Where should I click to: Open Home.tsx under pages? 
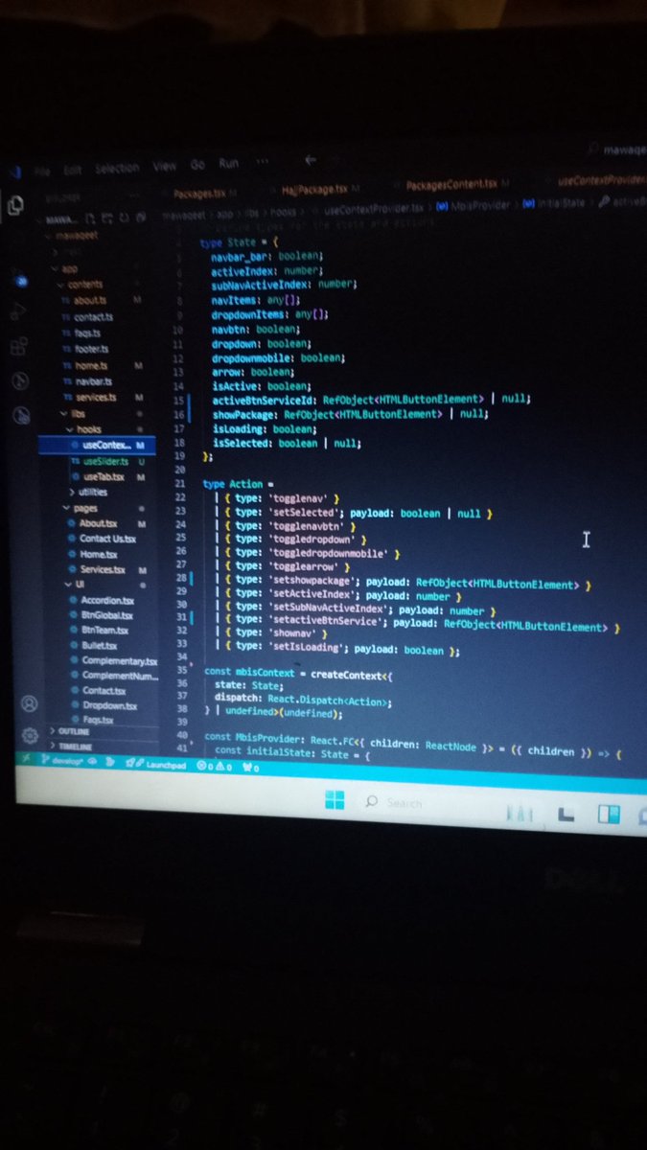[x=98, y=554]
